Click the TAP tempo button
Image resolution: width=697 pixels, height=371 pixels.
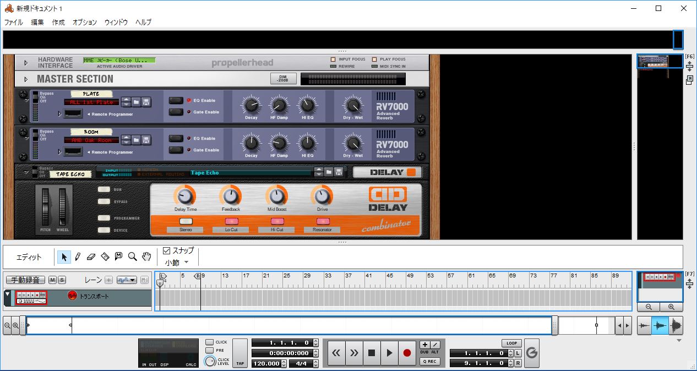pos(240,353)
